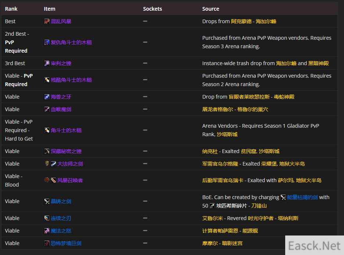Click the Horde faction icon beside 风暴召唤者
The image size is (344, 255).
pos(47,180)
